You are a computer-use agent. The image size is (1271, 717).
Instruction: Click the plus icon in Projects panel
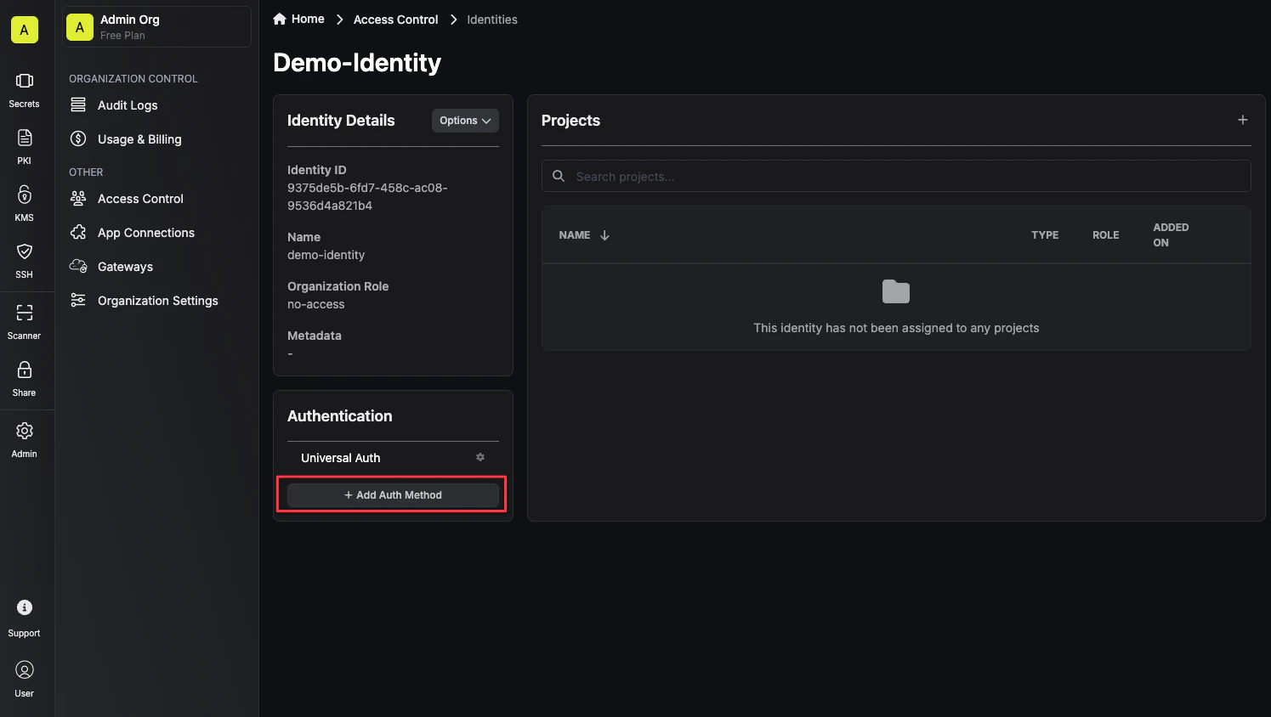point(1243,120)
